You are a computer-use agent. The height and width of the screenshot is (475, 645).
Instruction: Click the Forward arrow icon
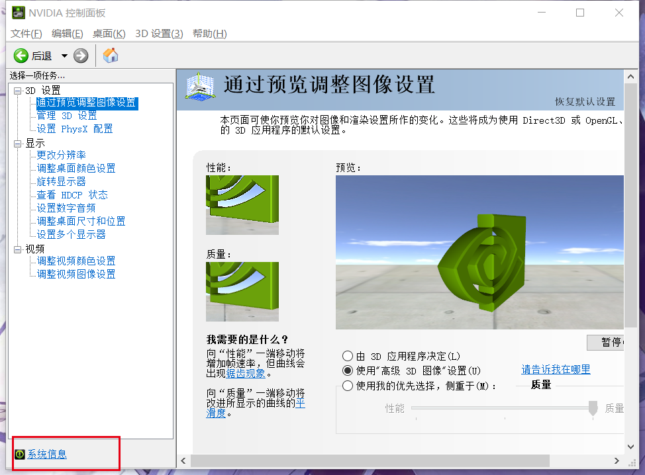pyautogui.click(x=81, y=56)
